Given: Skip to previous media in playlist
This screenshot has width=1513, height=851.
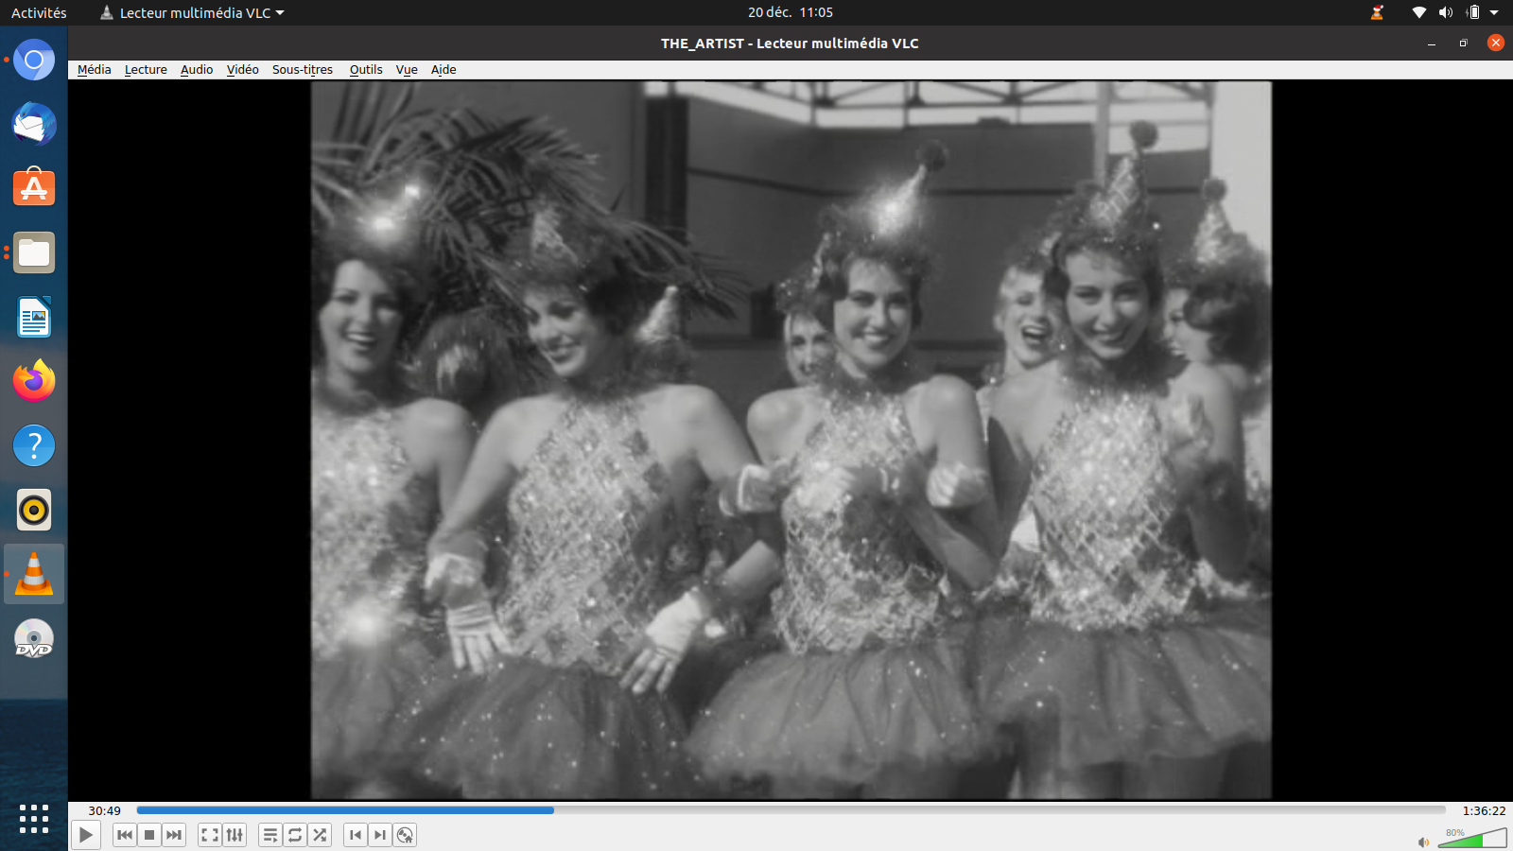Looking at the screenshot, I should point(124,835).
